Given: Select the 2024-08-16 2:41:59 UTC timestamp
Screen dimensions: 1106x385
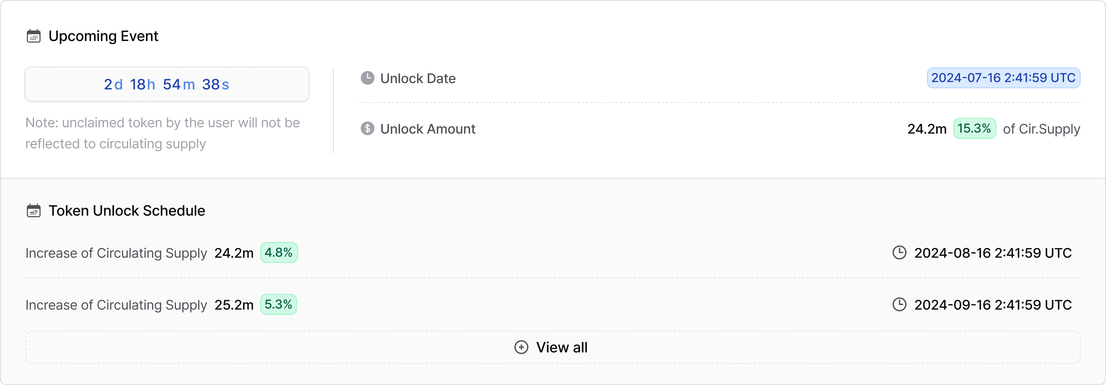Looking at the screenshot, I should [x=993, y=253].
